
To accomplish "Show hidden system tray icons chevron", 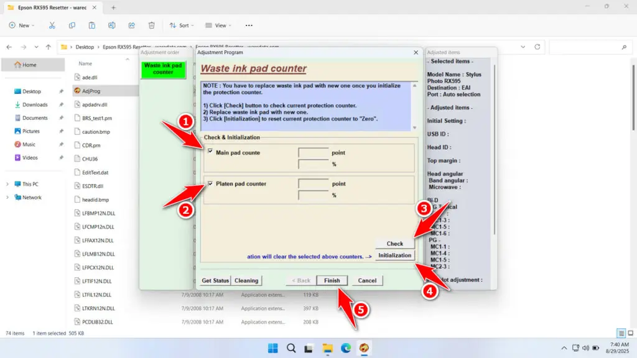I will tap(564, 348).
